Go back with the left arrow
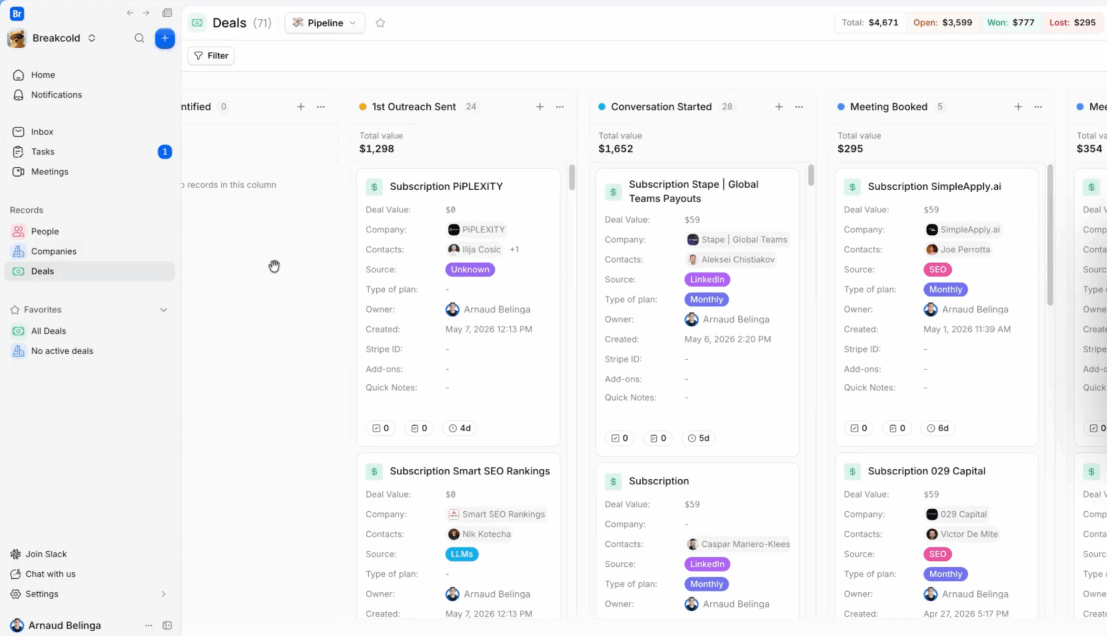Viewport: 1107px width, 636px height. [130, 13]
